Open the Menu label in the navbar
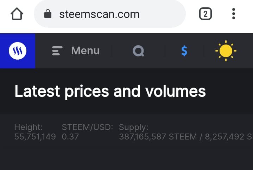Screen dimensions: 253x170 pyautogui.click(x=85, y=51)
